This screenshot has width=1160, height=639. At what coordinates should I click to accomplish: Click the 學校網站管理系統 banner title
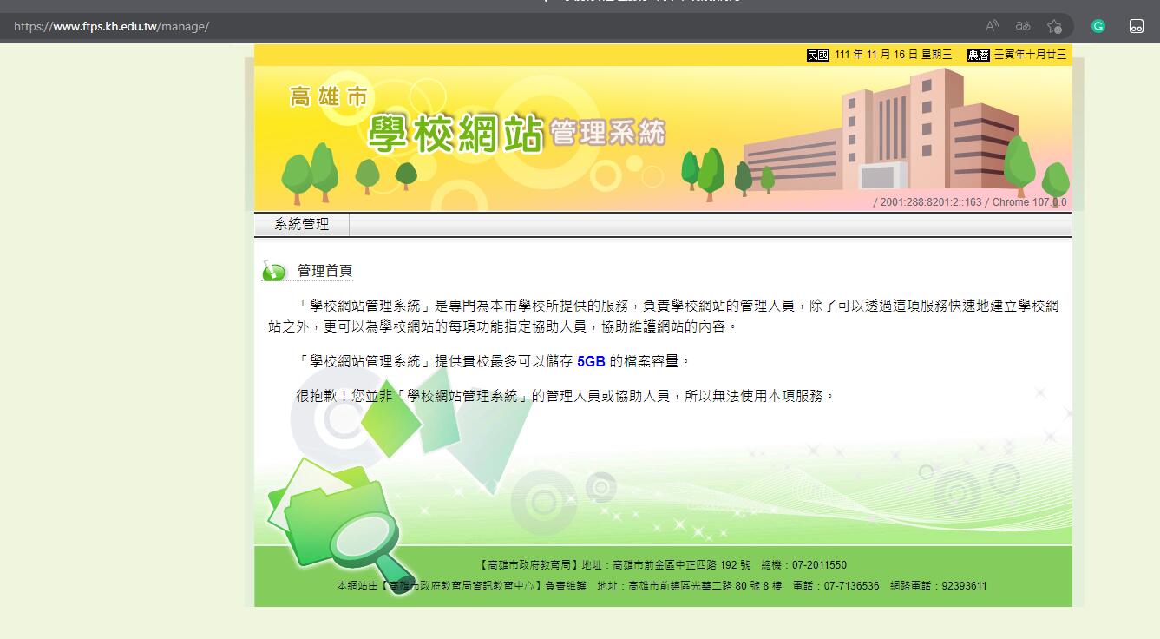tap(517, 133)
